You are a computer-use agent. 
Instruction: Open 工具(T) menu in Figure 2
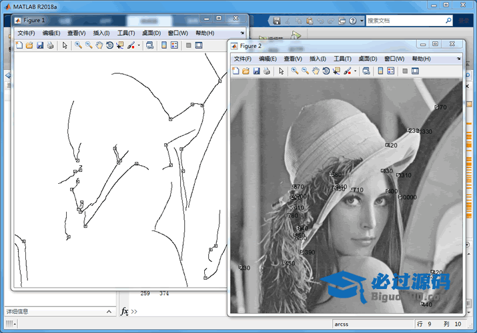point(342,59)
